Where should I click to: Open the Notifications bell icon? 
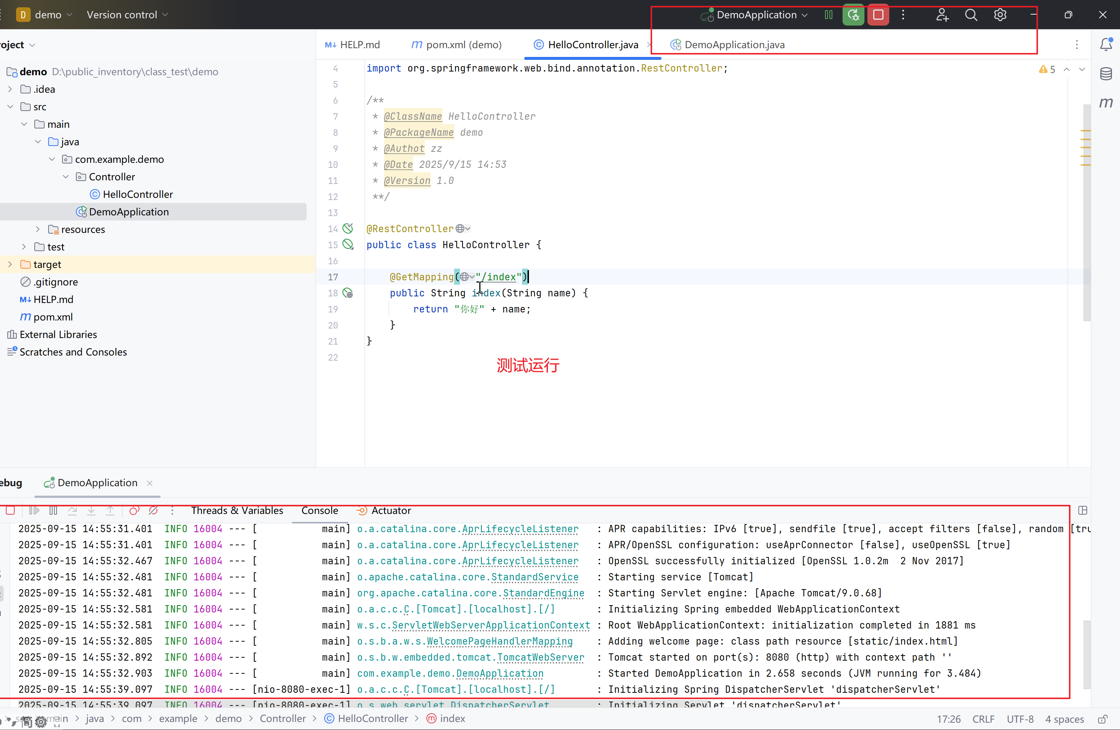(x=1106, y=44)
